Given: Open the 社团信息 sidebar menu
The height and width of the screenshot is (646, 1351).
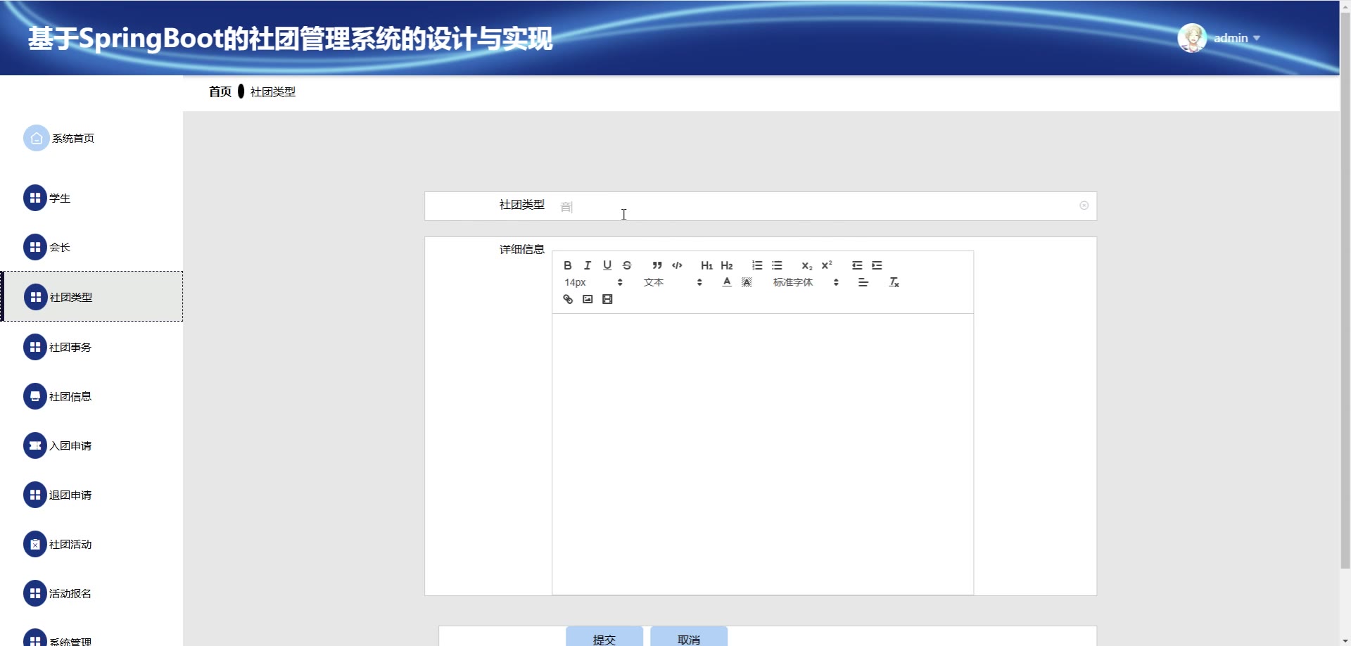Looking at the screenshot, I should tap(91, 395).
